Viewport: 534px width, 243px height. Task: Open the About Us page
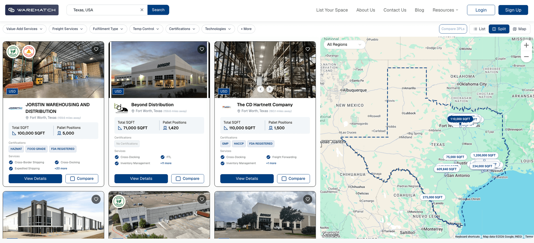[366, 10]
